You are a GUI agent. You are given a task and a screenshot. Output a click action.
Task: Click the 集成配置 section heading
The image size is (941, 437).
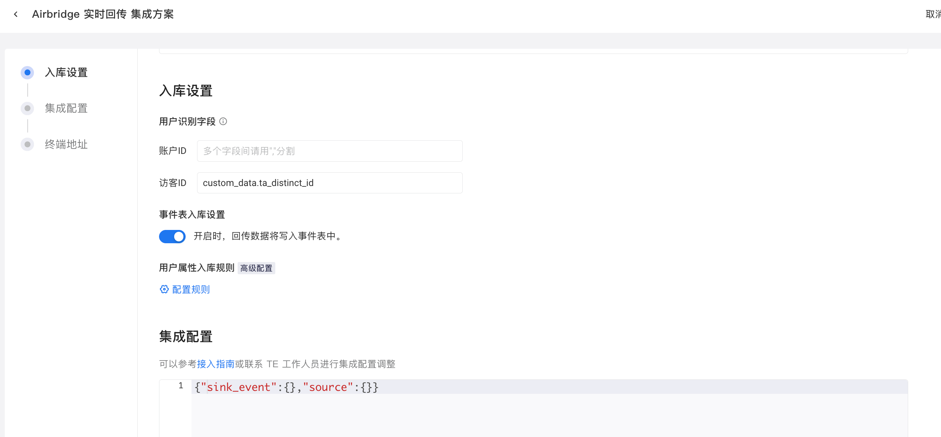[x=186, y=337]
